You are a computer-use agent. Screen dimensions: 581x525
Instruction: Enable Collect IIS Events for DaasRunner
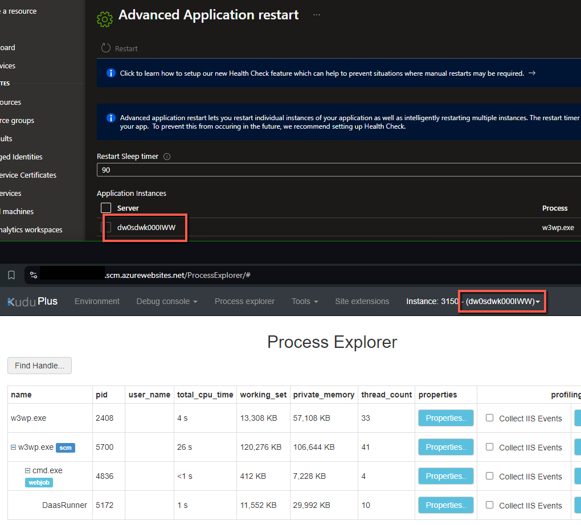click(x=489, y=505)
